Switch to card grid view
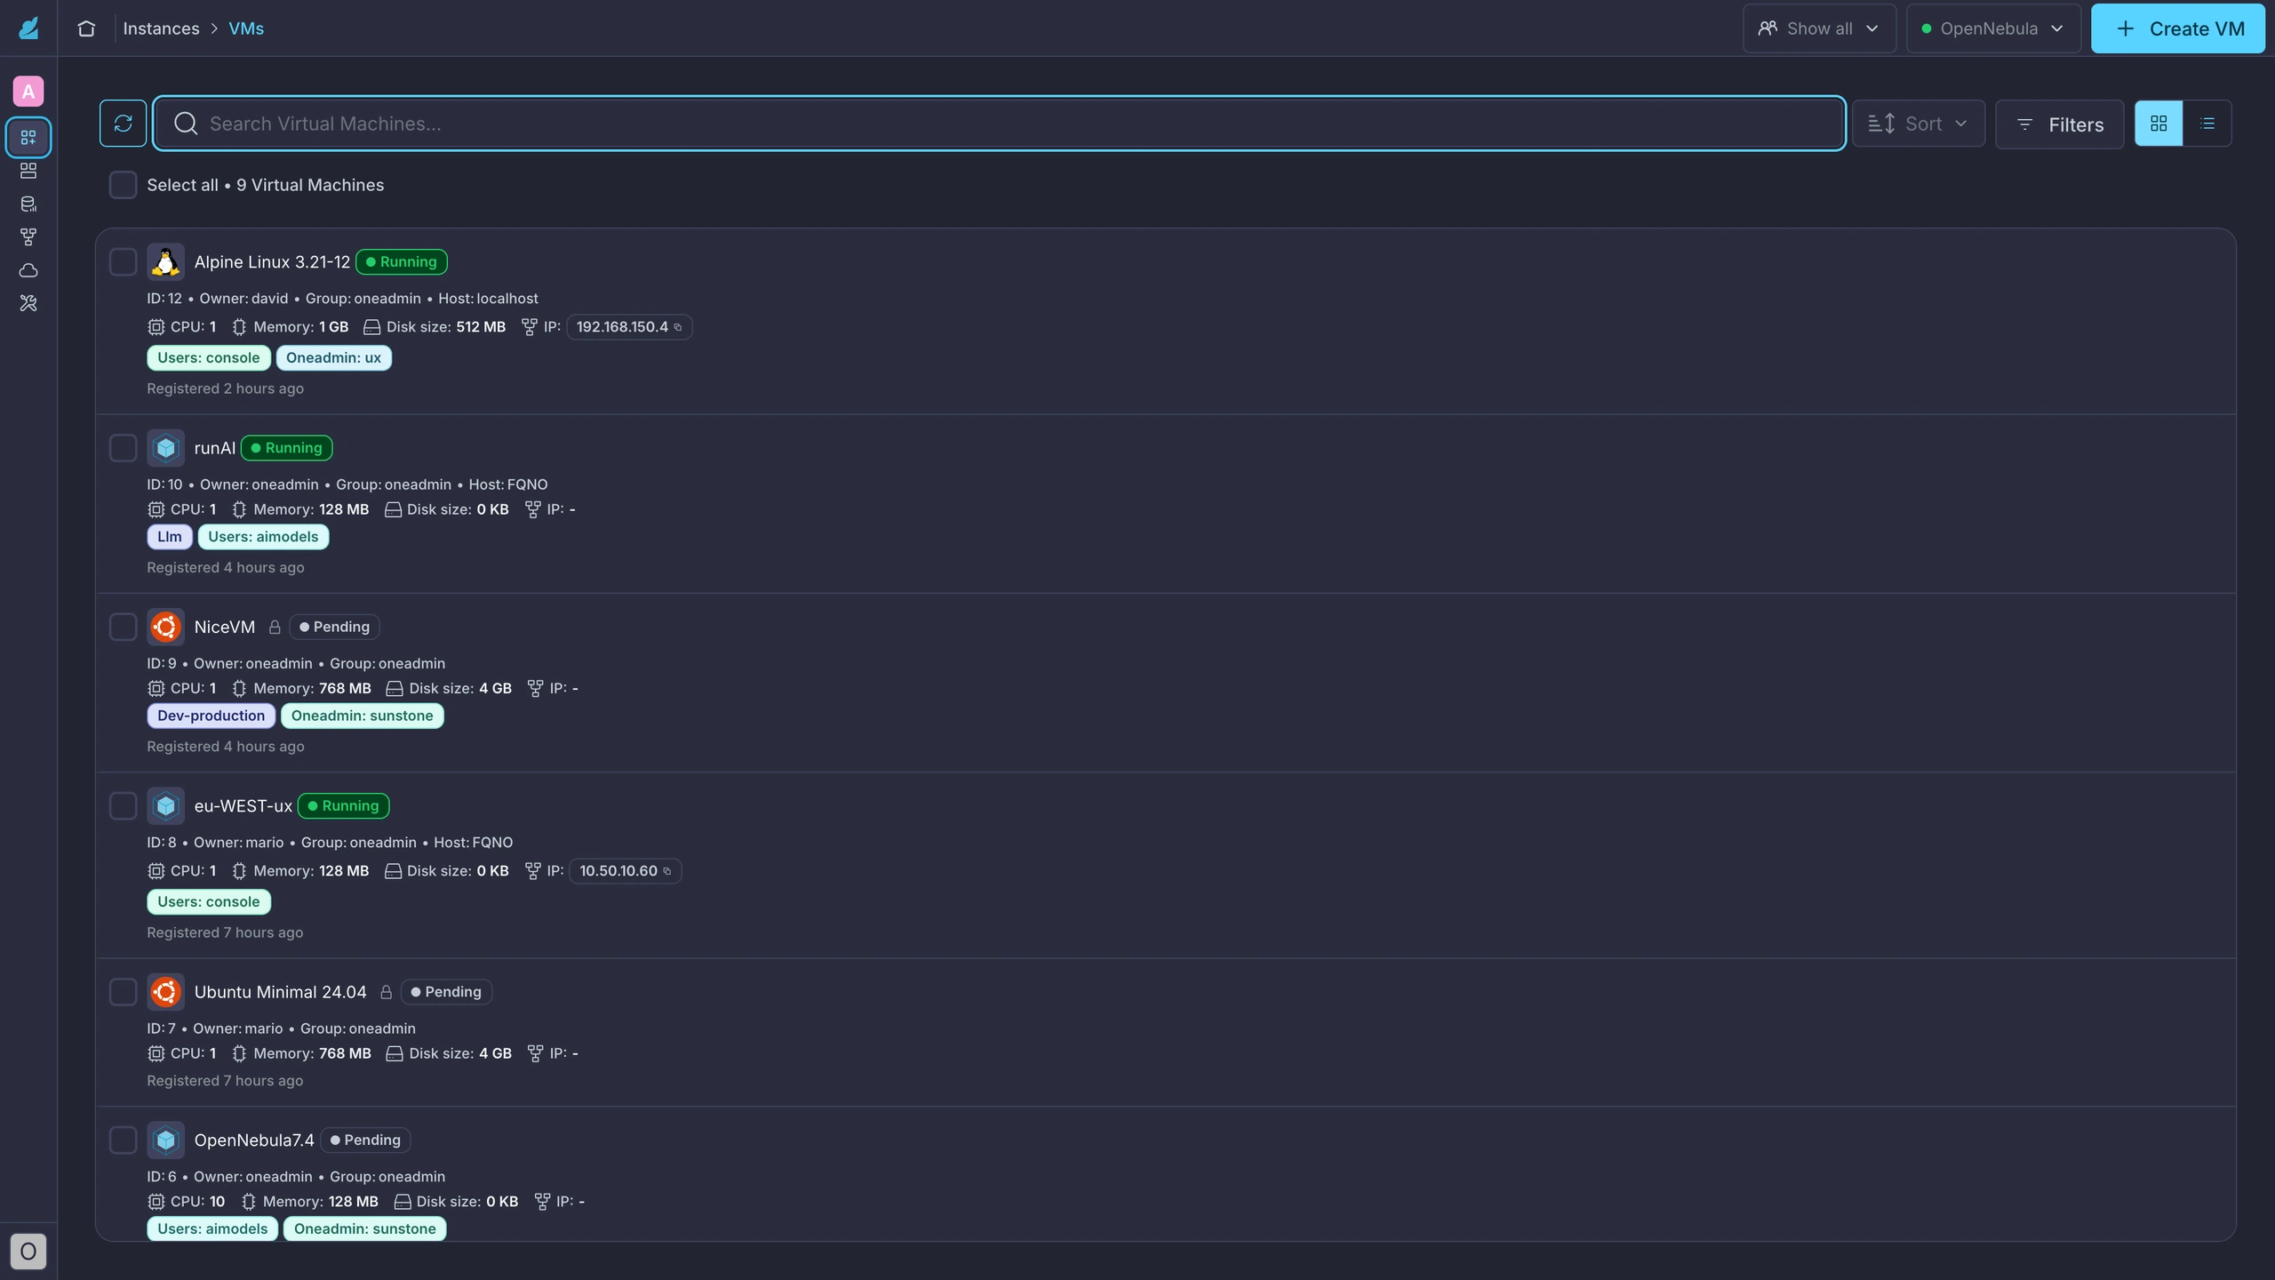 point(2159,124)
